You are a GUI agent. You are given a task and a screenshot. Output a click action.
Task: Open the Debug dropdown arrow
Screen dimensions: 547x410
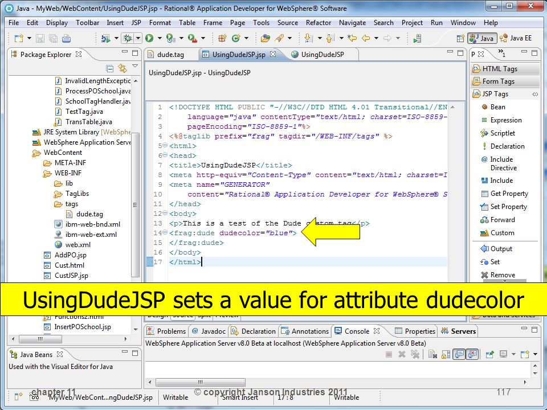[x=138, y=38]
